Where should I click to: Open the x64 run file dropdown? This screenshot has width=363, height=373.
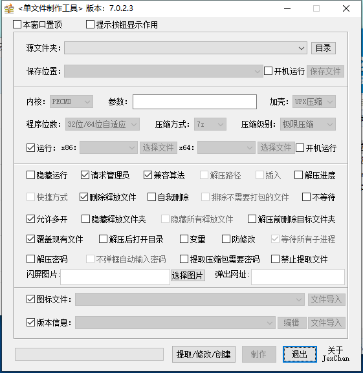click(x=226, y=147)
